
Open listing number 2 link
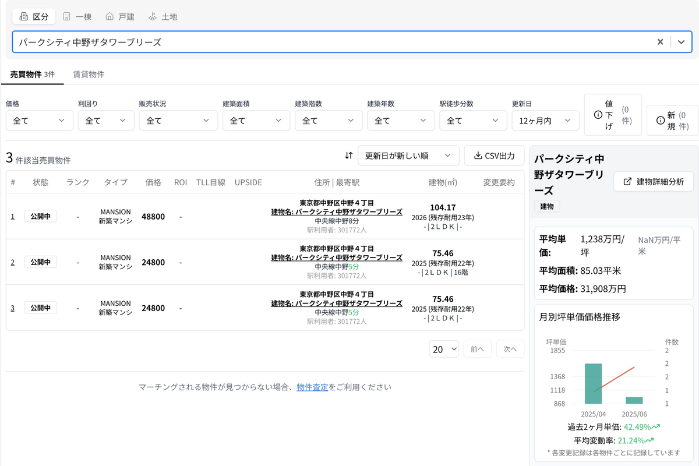[13, 262]
